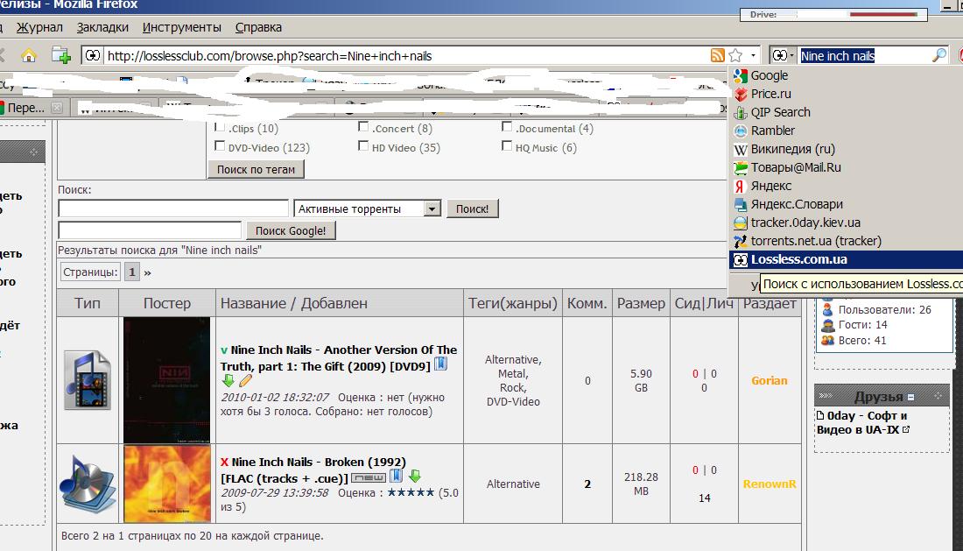Enable the DVD-Video (123) checkbox
Image resolution: width=963 pixels, height=551 pixels.
point(219,145)
